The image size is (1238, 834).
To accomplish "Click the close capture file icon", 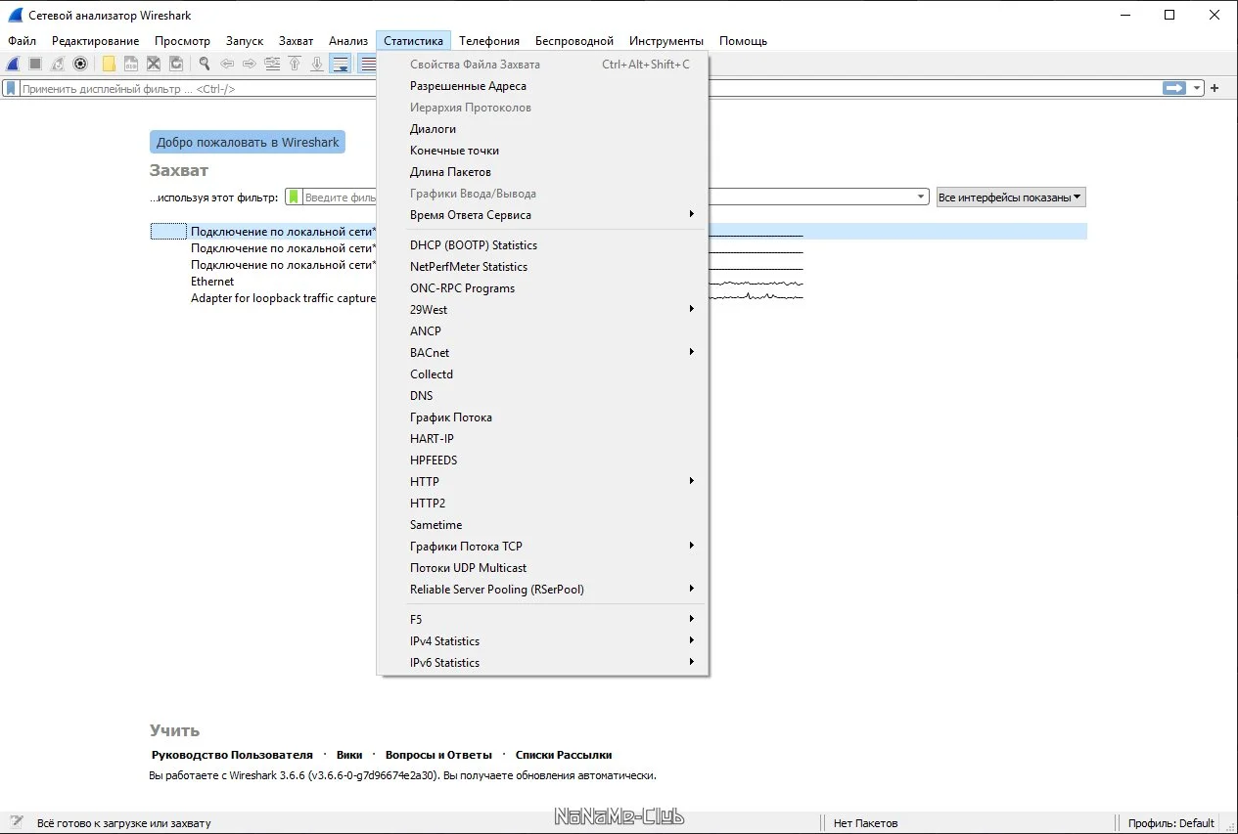I will tap(154, 64).
